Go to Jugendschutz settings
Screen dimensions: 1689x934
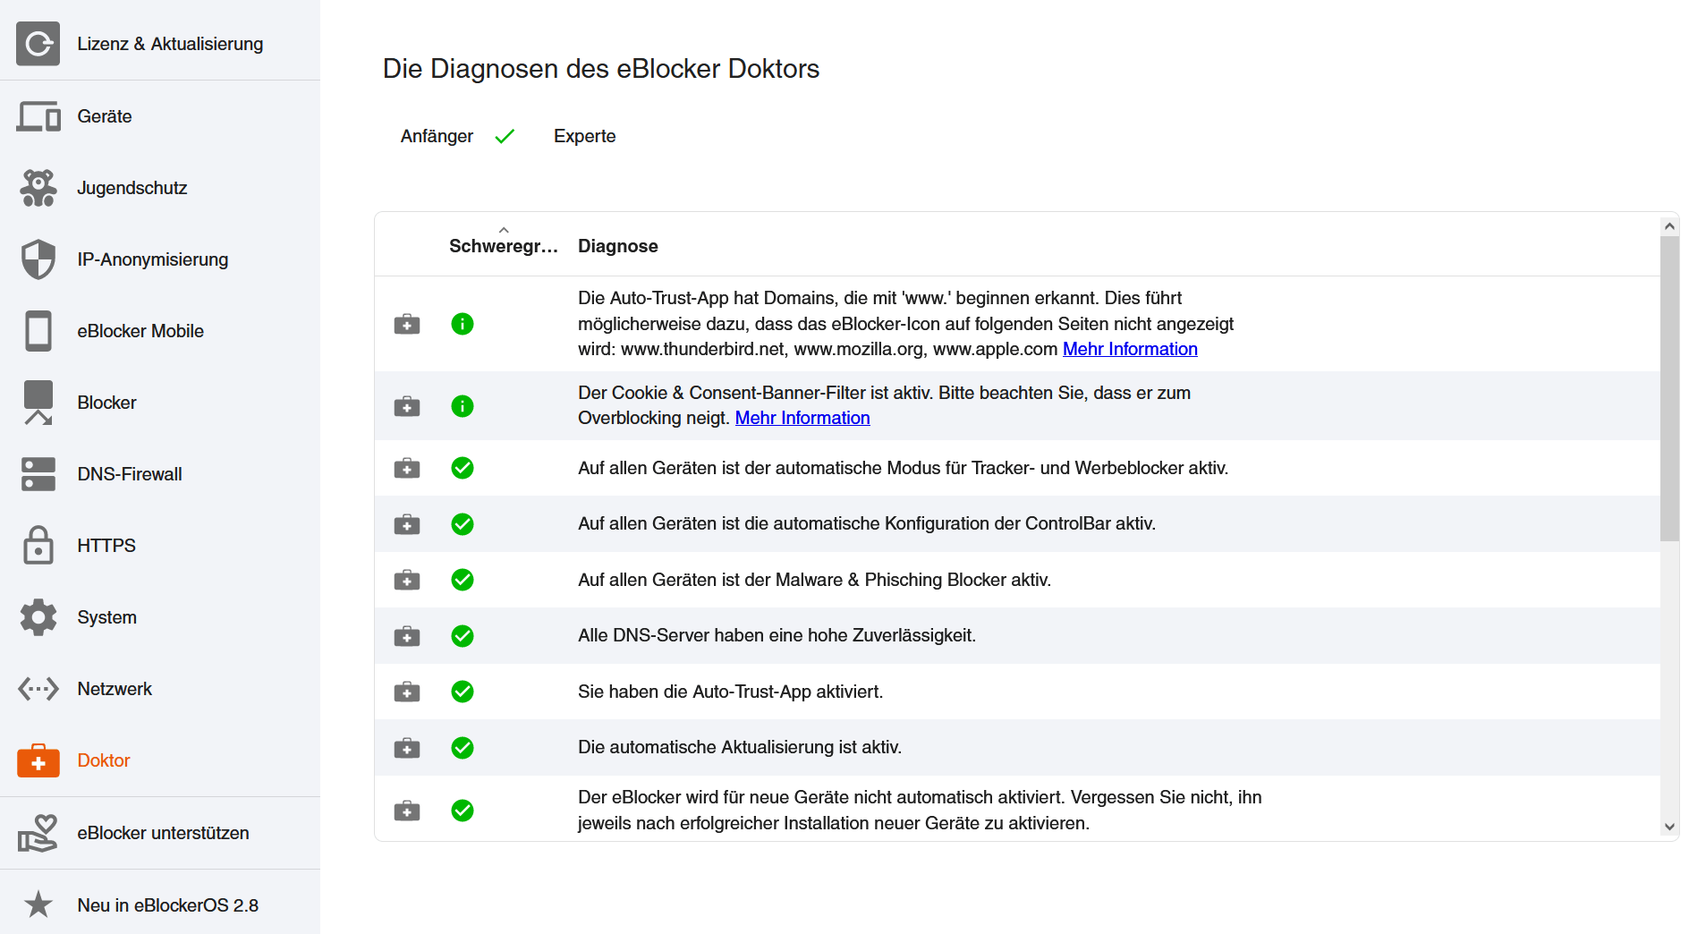click(x=132, y=188)
